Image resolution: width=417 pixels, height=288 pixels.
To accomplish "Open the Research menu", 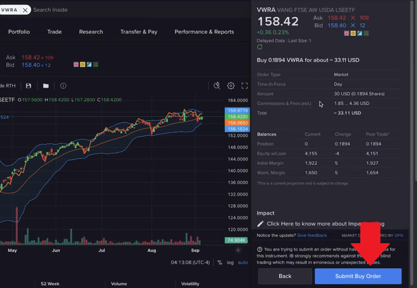I will coord(91,32).
